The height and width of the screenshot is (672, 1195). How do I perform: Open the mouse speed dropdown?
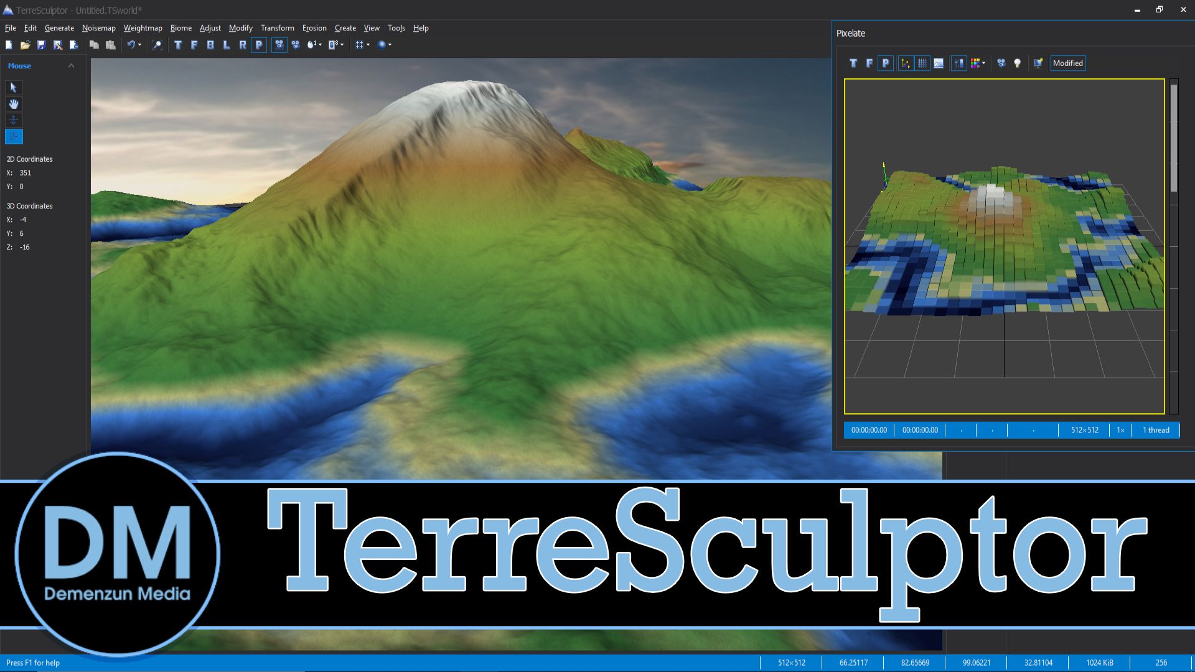pyautogui.click(x=314, y=45)
